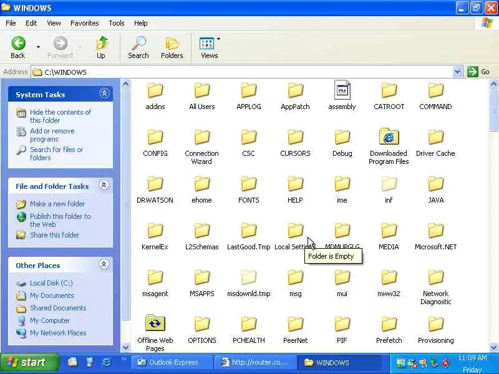Click Hide the contents of this folder

61,116
